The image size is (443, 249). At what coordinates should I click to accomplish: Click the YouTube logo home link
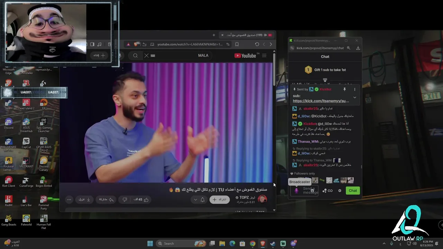(x=245, y=56)
